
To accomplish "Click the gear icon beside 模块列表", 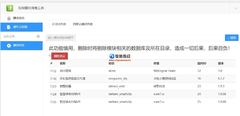I will click(x=9, y=46).
